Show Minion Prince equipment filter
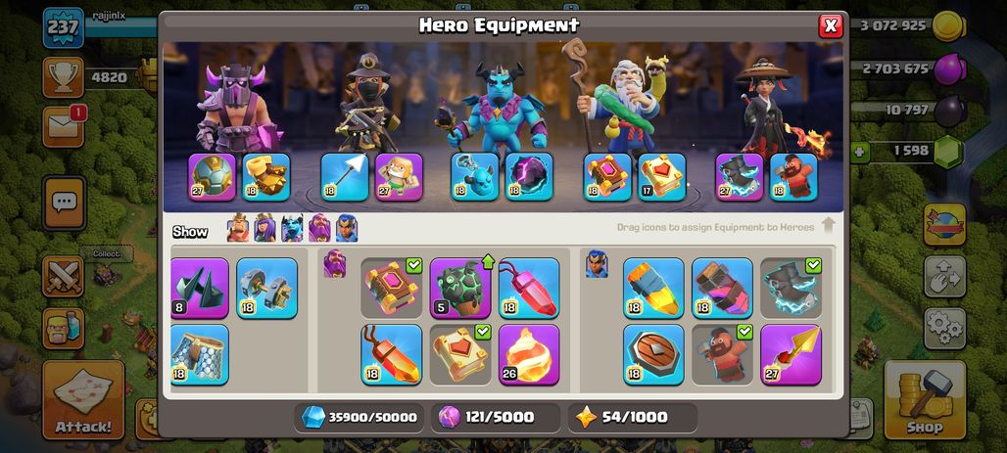The image size is (1007, 453). pos(292,228)
